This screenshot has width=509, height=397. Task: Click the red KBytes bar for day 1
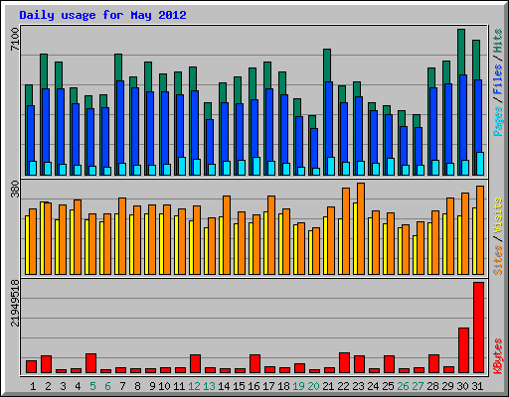[31, 367]
